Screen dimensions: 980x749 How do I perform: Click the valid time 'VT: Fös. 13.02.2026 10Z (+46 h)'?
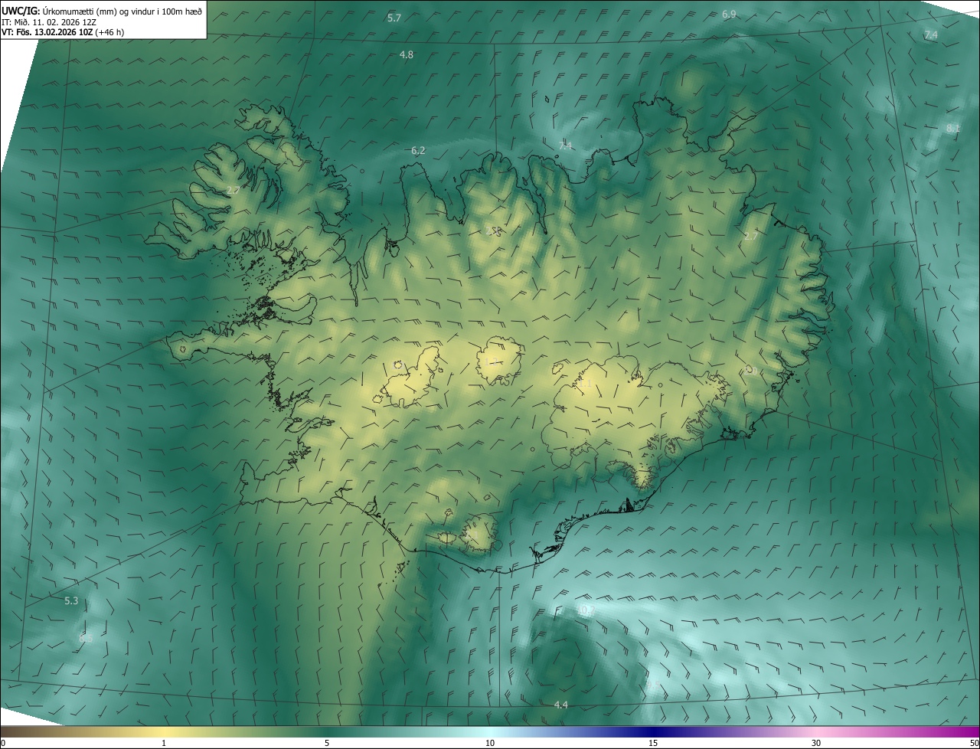click(64, 32)
